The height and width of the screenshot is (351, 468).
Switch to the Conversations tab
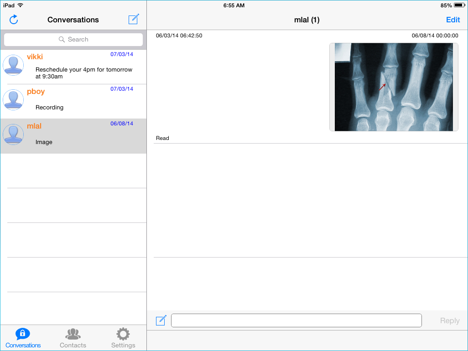click(23, 338)
